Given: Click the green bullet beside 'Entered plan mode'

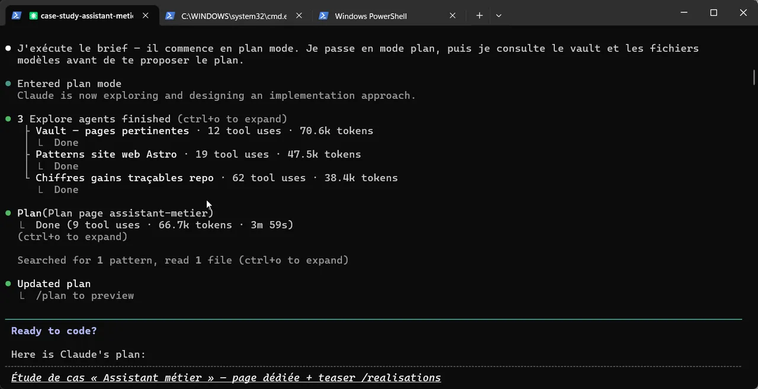Looking at the screenshot, I should [x=8, y=84].
